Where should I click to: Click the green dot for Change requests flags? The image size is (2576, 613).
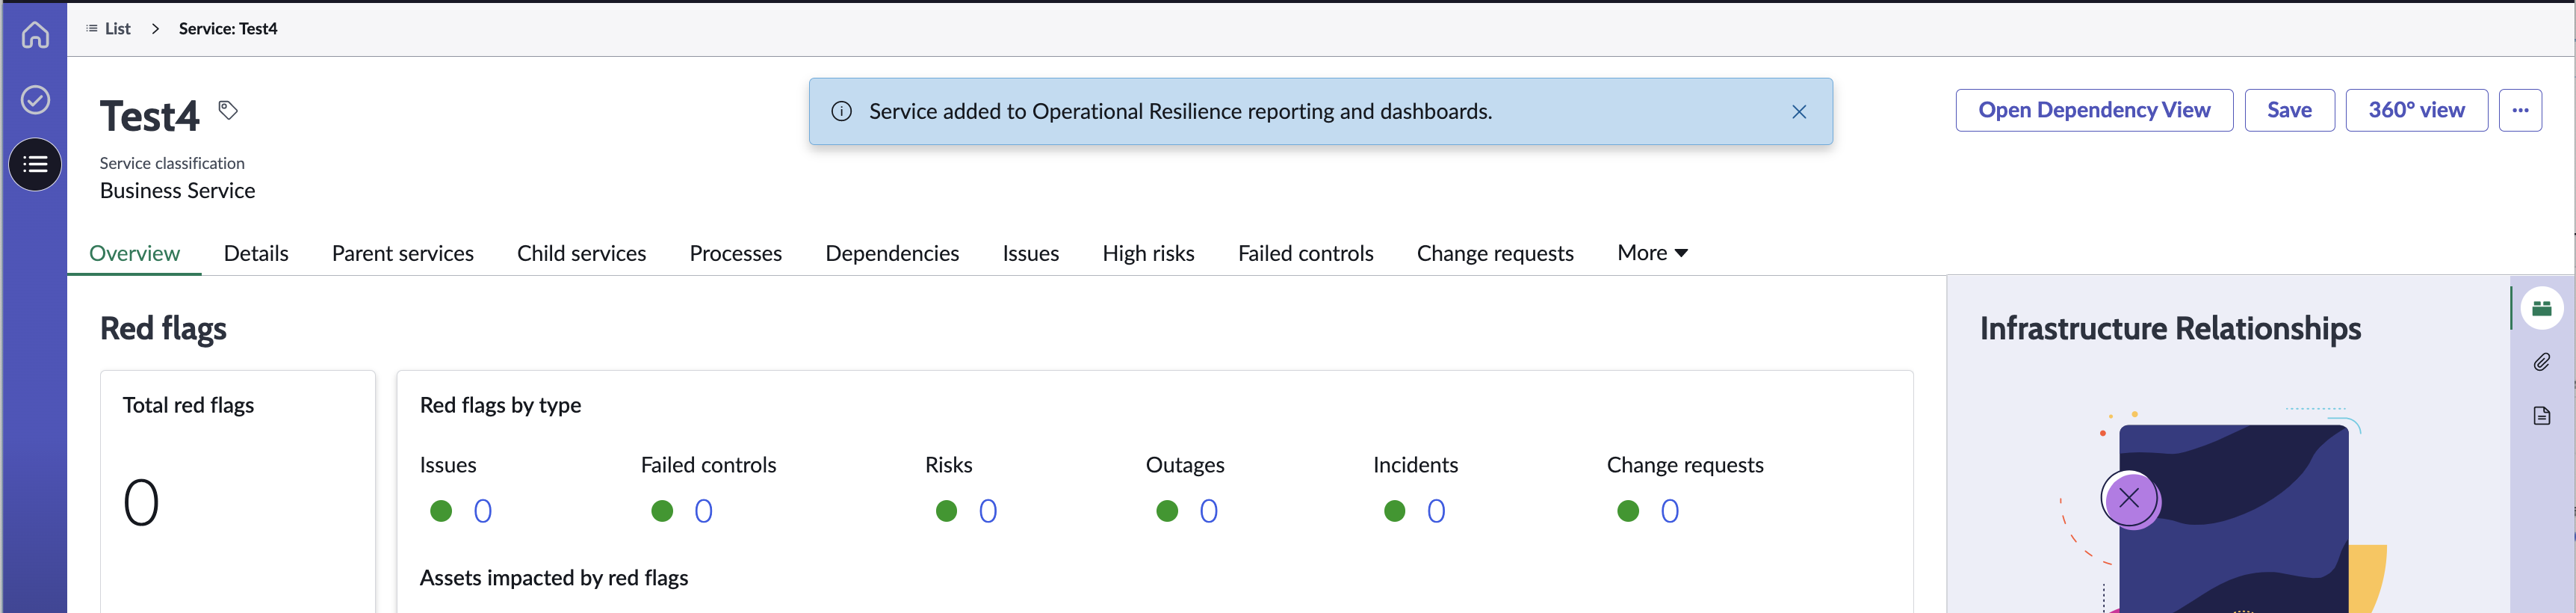click(1628, 511)
